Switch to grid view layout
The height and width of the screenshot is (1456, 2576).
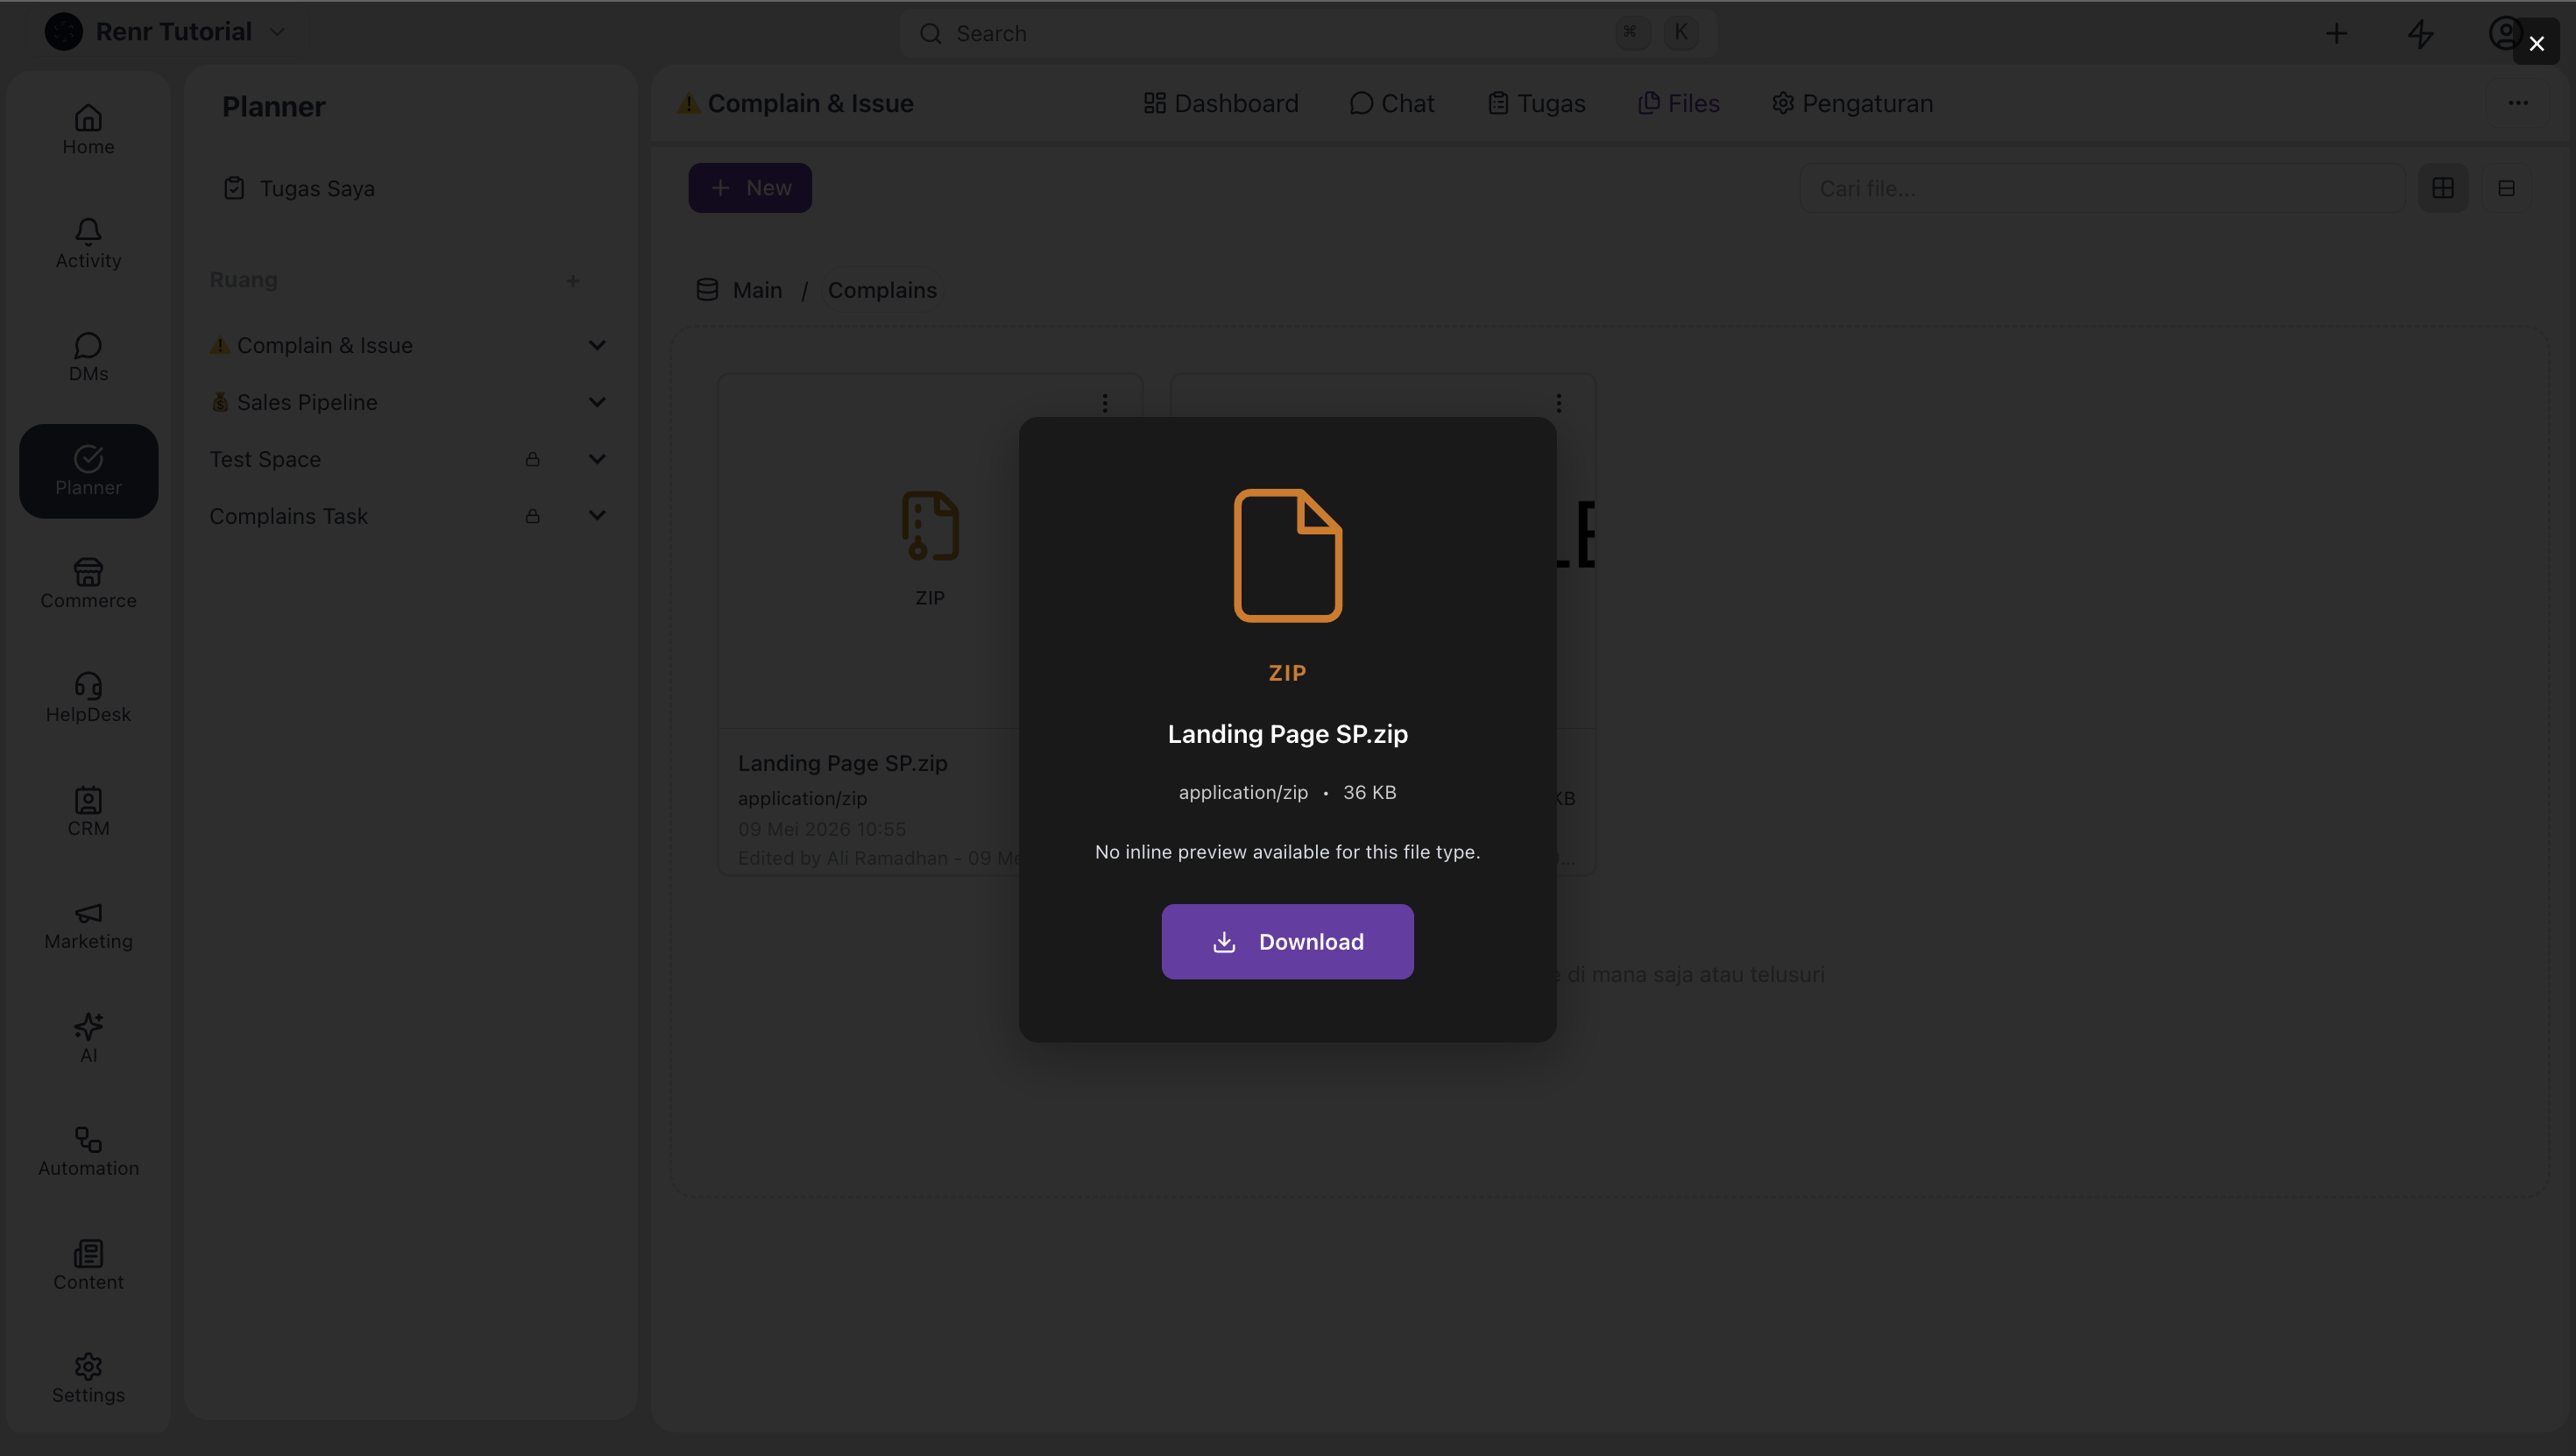(x=2443, y=188)
